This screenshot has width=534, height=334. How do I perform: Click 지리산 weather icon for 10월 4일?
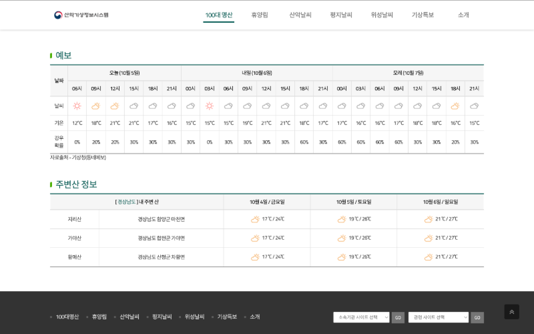[x=255, y=219]
